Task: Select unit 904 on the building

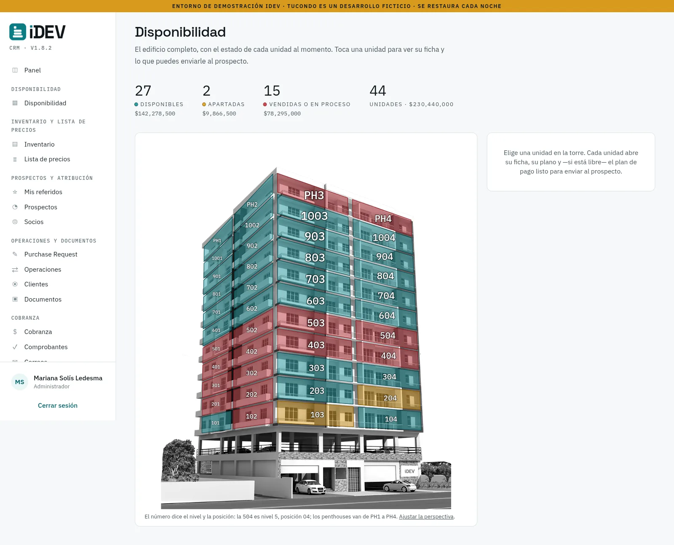Action: click(x=385, y=257)
